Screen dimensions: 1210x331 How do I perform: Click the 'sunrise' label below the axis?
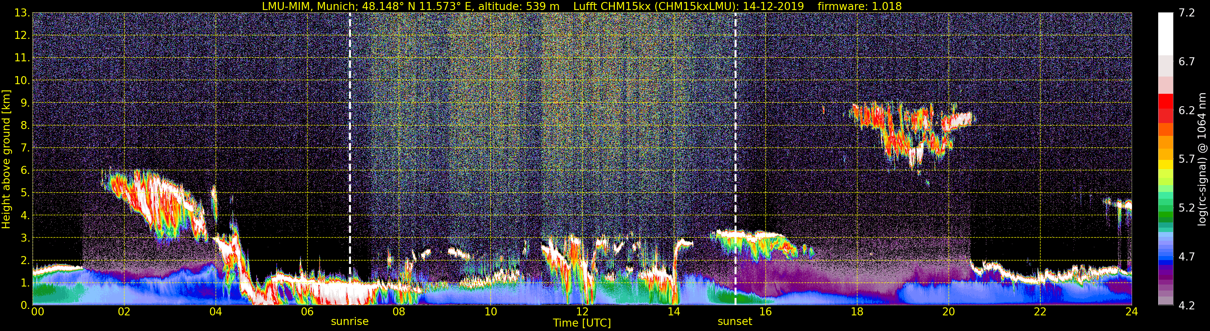coord(350,322)
